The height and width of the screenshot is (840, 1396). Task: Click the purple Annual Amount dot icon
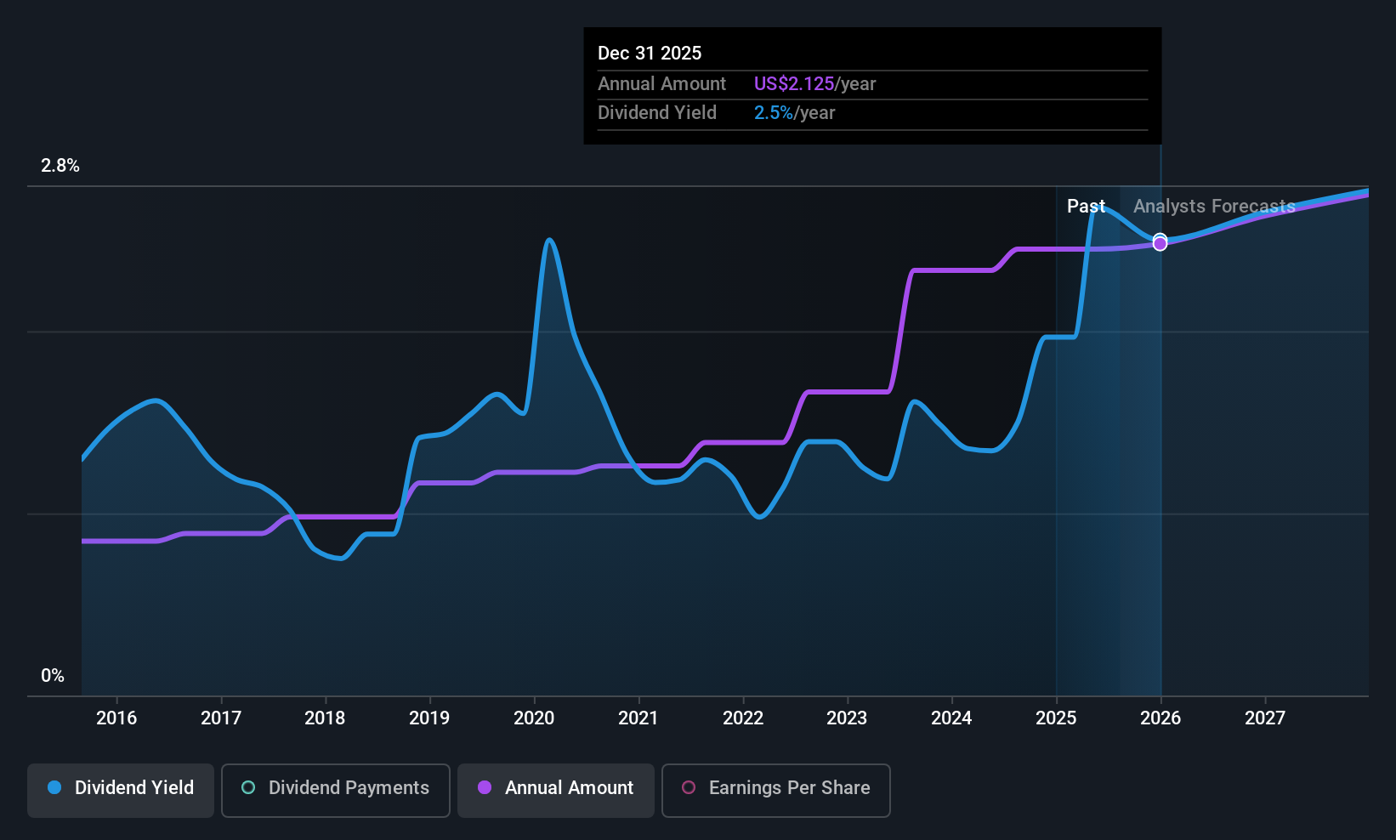[x=485, y=788]
